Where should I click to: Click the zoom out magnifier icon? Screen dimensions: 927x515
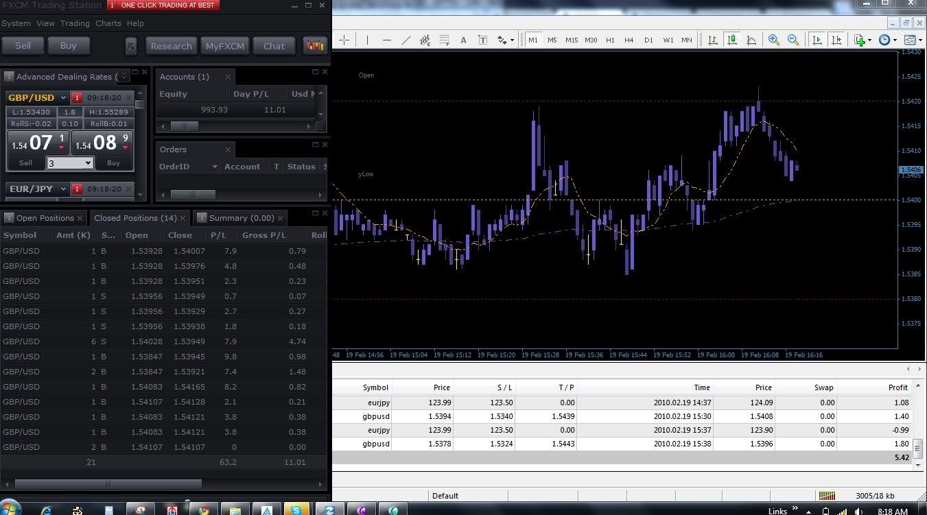[793, 40]
